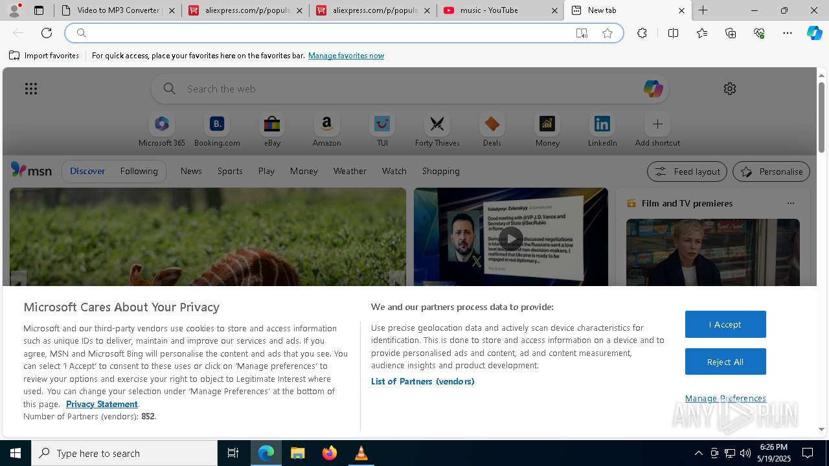Open the Edge profile icon

[14, 10]
